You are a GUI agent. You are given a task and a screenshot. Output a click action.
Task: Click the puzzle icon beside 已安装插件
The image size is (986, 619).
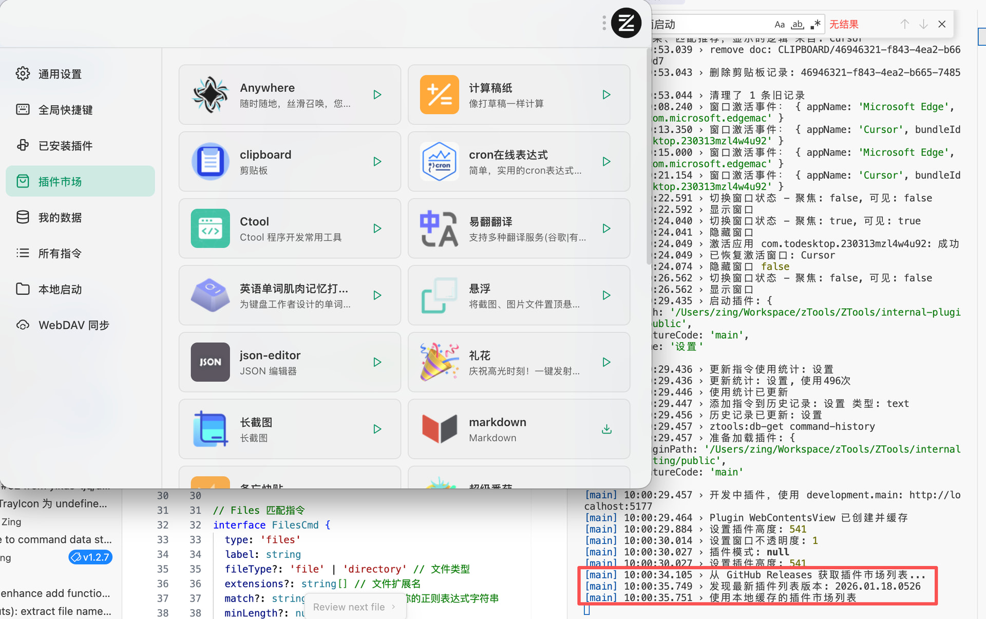23,145
